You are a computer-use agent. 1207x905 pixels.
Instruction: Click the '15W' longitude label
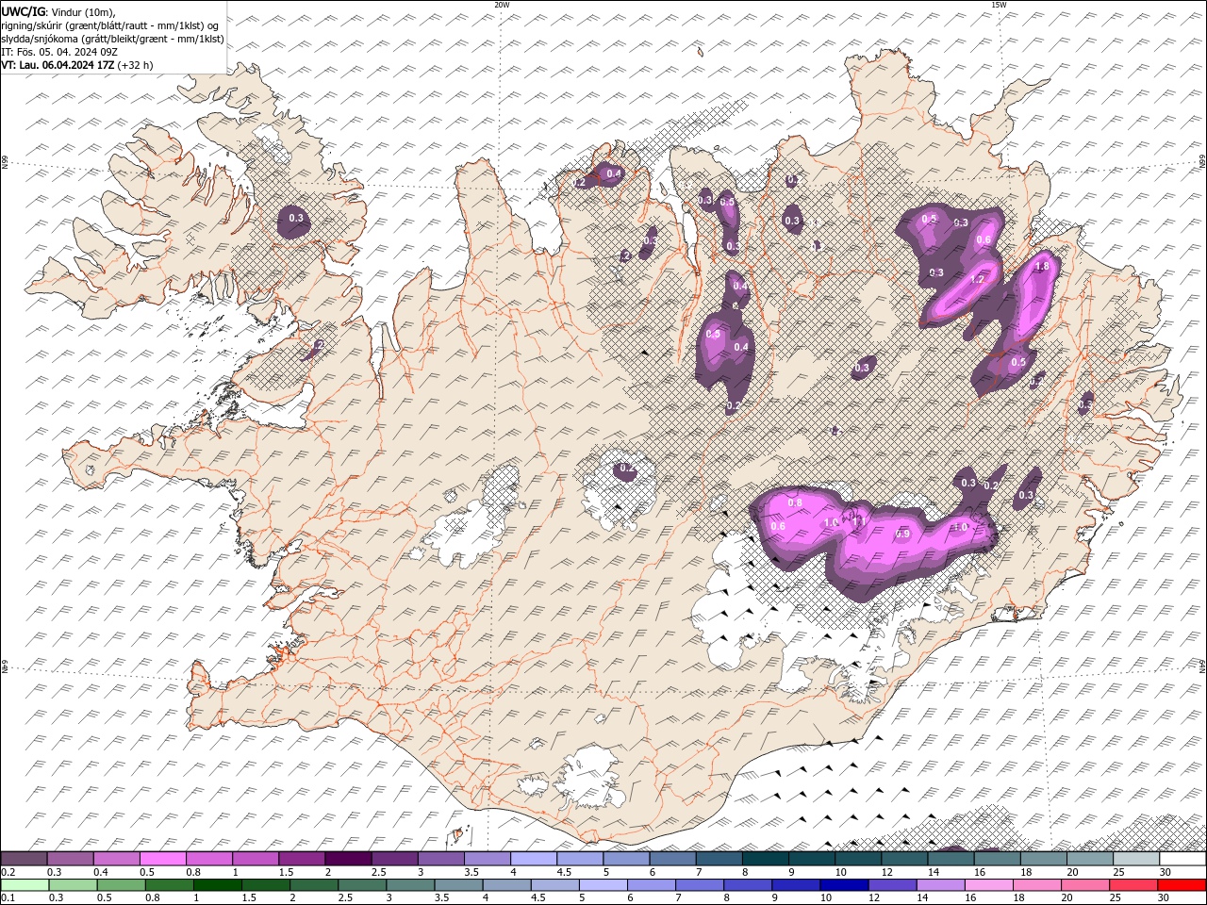coord(998,5)
